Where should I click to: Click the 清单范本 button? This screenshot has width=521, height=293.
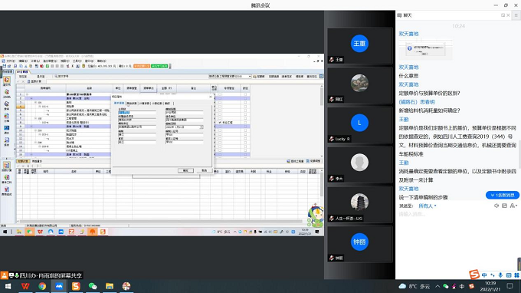286,77
